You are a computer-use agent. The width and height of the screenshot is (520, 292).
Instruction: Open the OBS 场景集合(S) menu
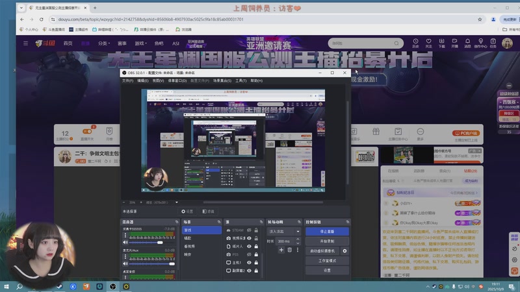tap(222, 80)
